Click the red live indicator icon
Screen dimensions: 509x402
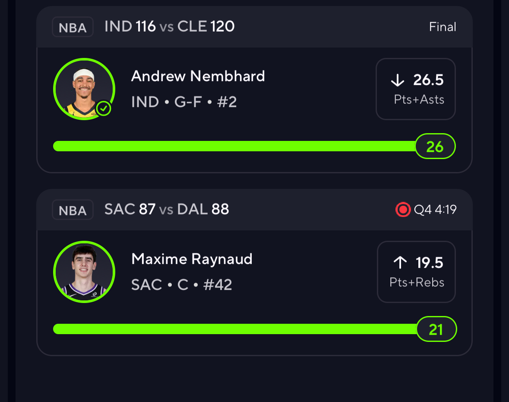tap(402, 210)
